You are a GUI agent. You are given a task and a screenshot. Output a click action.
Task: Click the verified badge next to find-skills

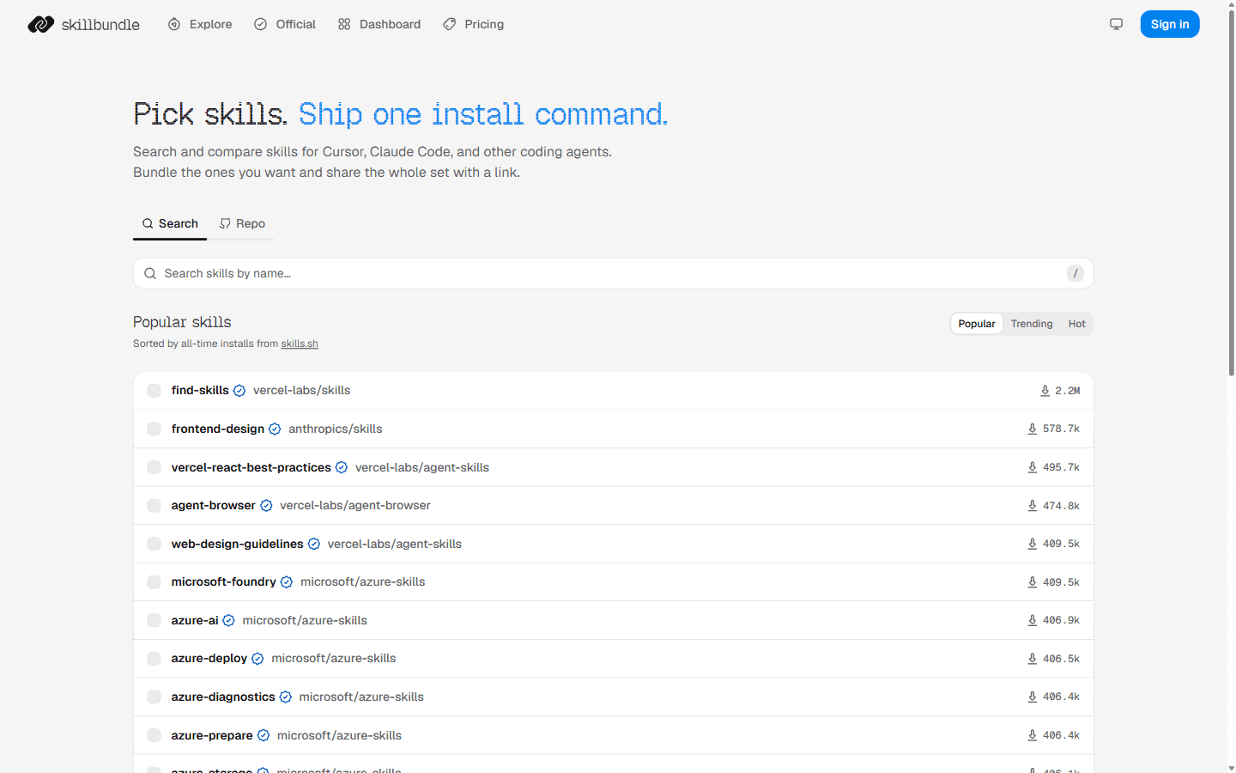[239, 391]
